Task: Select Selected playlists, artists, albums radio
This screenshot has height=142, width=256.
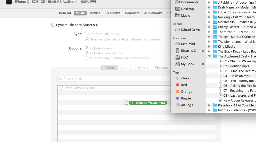Action: coord(87,39)
